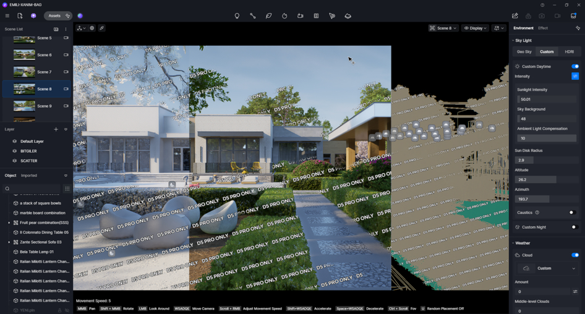Screen dimensions: 585x314
Task: Click the link icon in viewport toolbar
Action: (x=101, y=28)
